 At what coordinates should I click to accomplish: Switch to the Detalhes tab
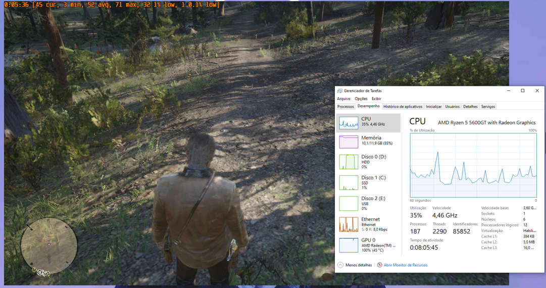pyautogui.click(x=470, y=107)
